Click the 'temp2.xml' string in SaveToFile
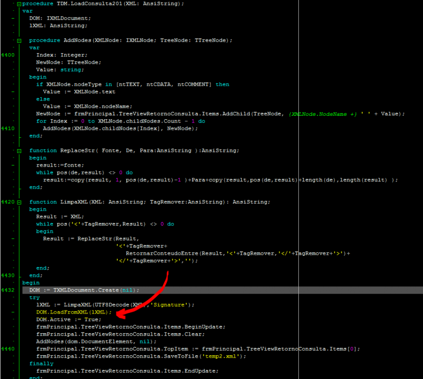The height and width of the screenshot is (379, 423). tap(222, 356)
